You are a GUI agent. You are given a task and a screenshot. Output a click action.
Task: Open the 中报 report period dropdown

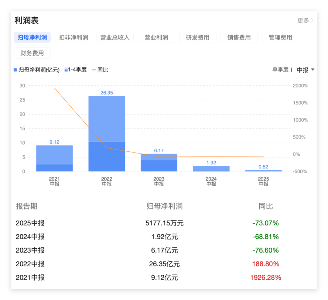[x=305, y=70]
